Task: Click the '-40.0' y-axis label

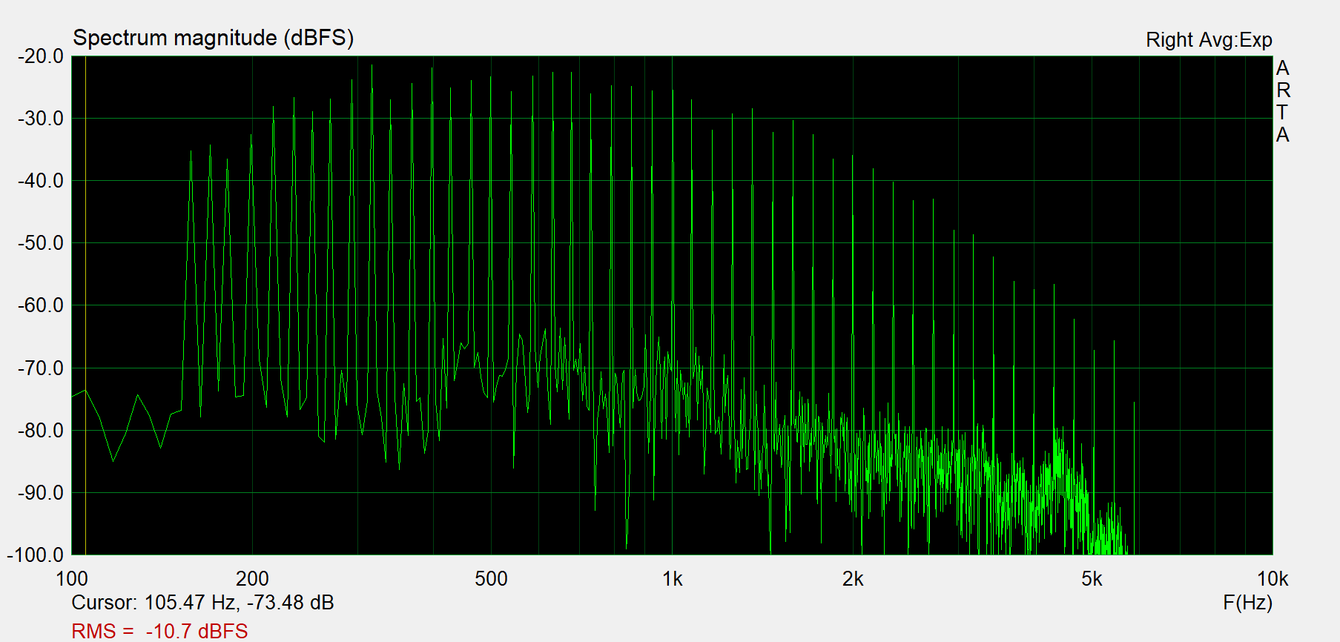Action: tap(41, 181)
